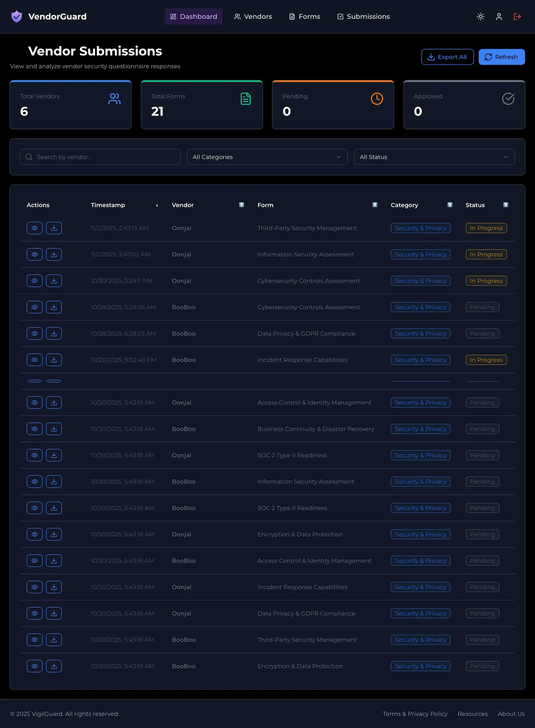Toggle light theme with the sun icon

point(481,16)
